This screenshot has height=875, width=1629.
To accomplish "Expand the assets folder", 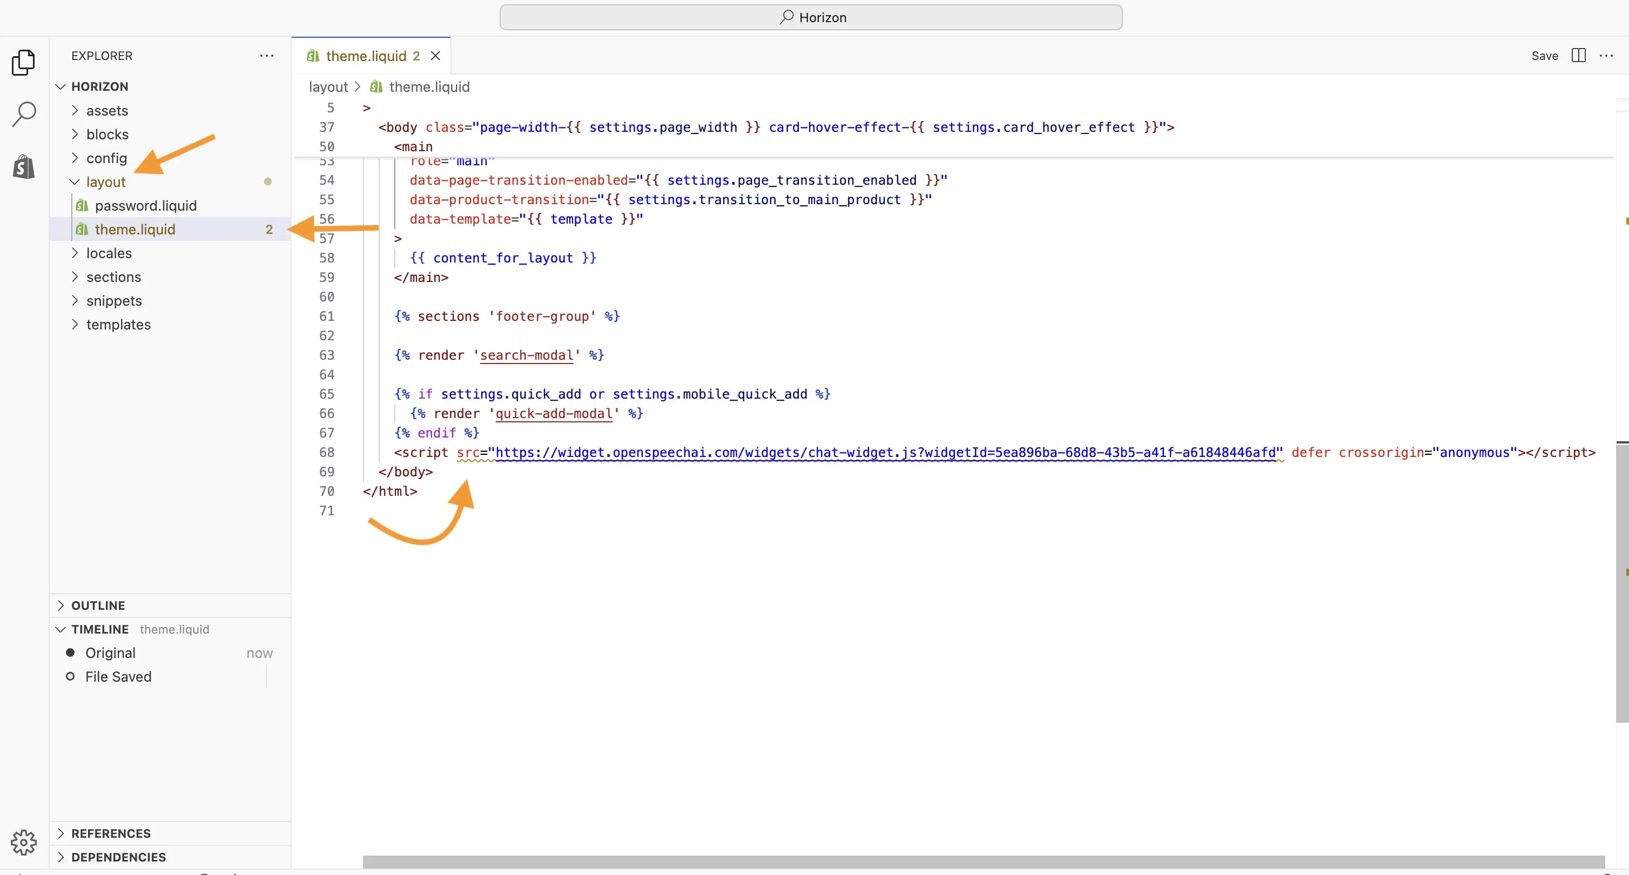I will (x=171, y=111).
